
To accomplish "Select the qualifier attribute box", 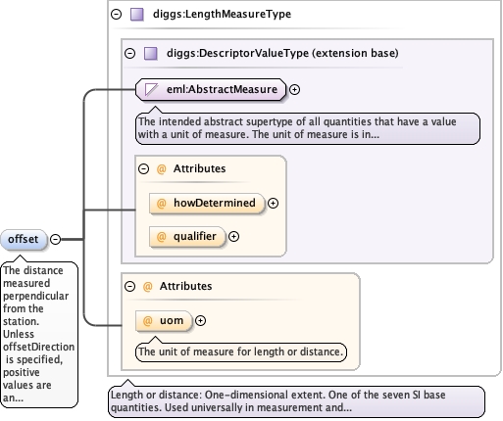I will click(187, 237).
